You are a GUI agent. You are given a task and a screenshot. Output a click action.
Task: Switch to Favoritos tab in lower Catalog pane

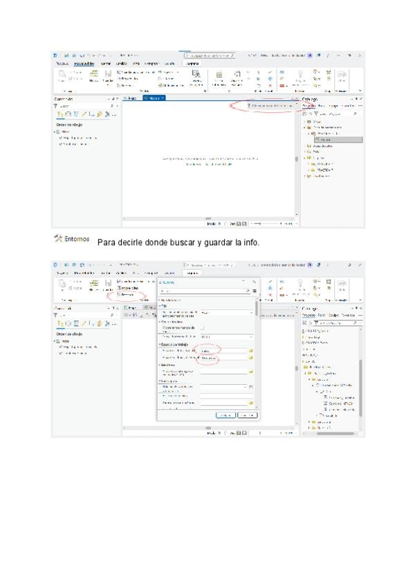348,315
